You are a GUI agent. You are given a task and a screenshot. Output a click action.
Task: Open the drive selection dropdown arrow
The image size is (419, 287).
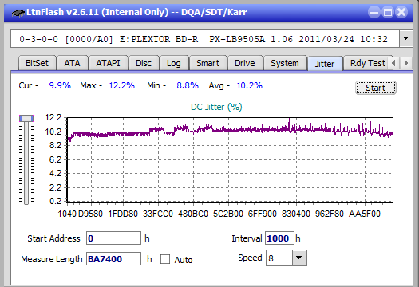[x=406, y=39]
